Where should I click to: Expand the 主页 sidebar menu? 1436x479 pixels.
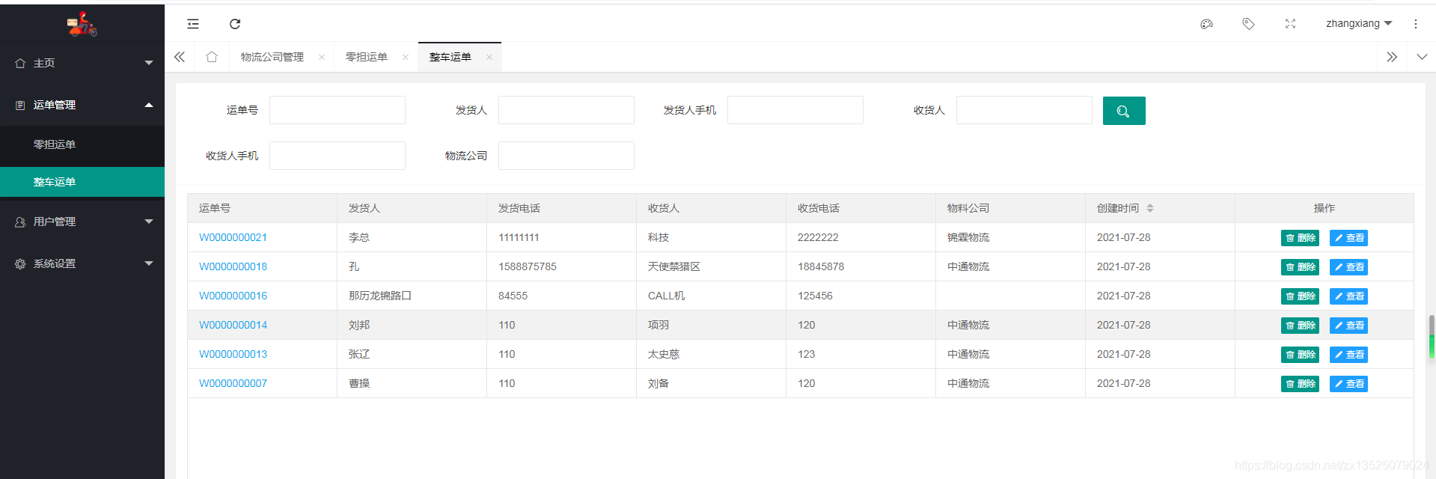[x=82, y=63]
